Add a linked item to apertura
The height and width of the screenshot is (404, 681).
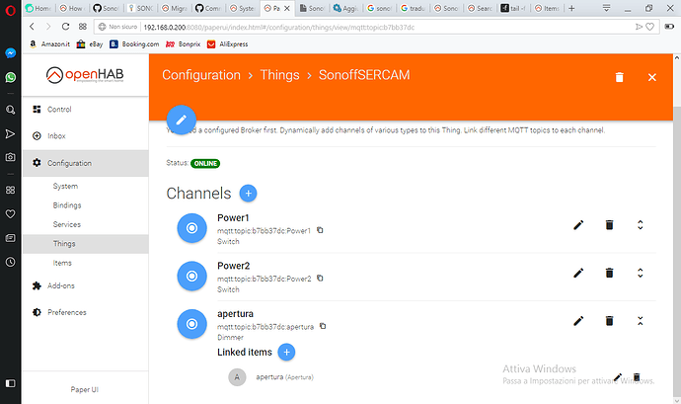pos(286,353)
